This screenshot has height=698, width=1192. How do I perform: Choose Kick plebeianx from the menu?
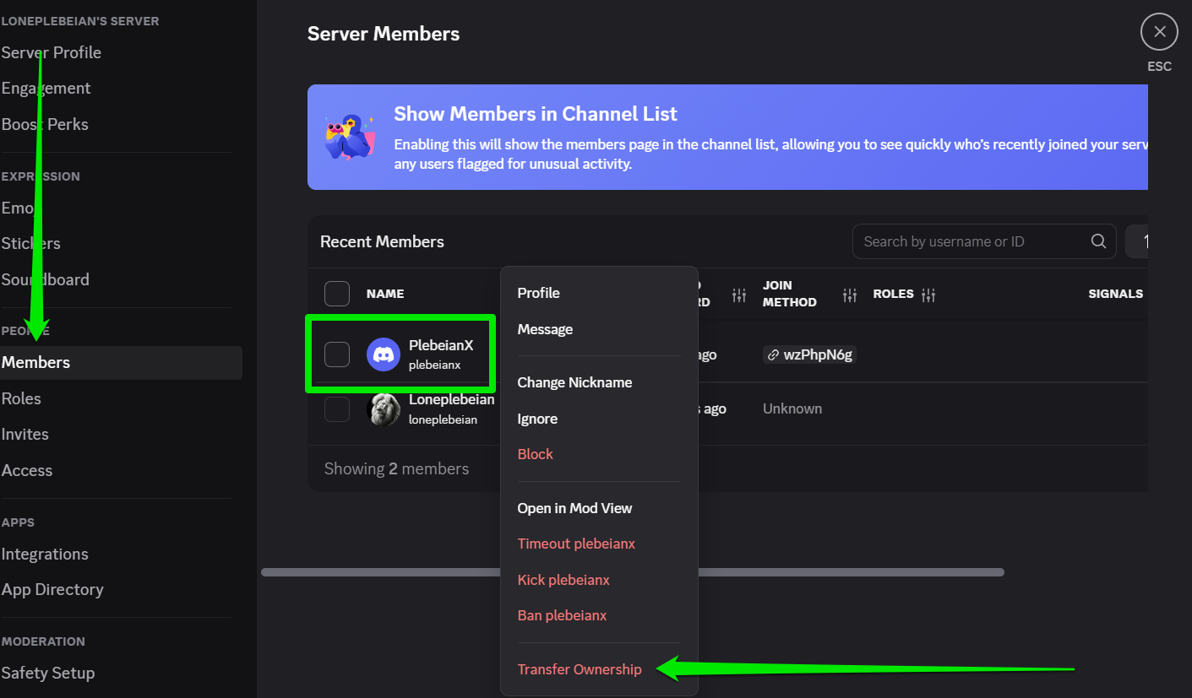pyautogui.click(x=563, y=580)
